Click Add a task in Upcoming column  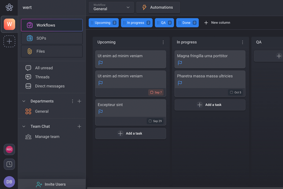pos(130,133)
